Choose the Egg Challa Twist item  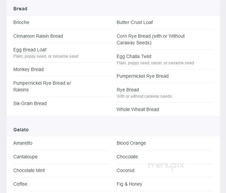click(x=134, y=56)
